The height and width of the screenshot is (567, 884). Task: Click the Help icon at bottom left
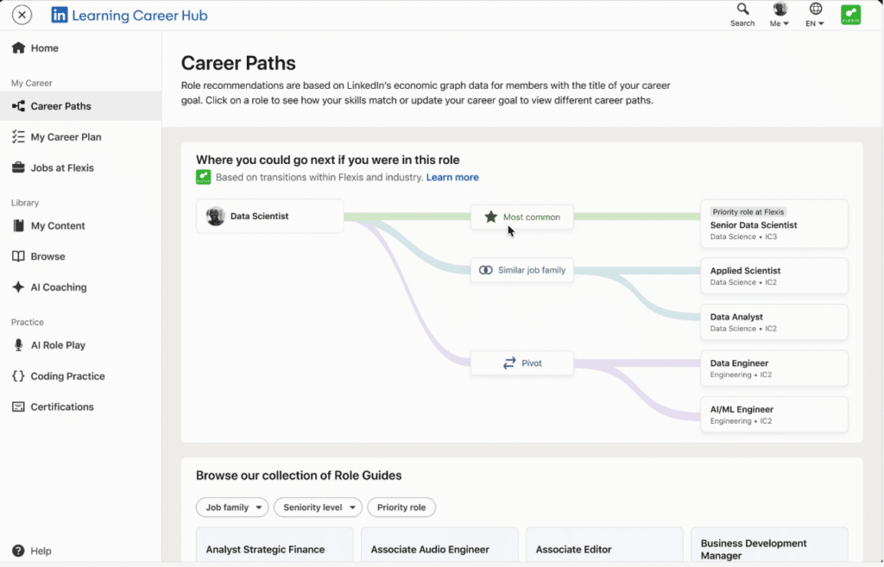coord(17,551)
